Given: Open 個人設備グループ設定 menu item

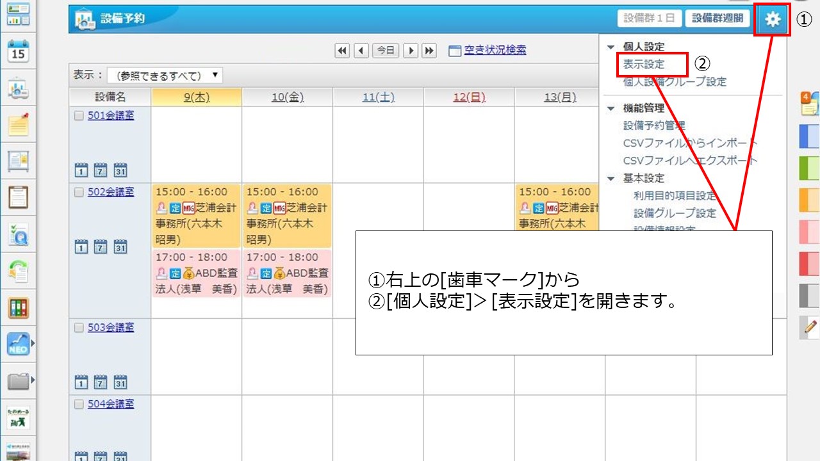Looking at the screenshot, I should coord(675,82).
